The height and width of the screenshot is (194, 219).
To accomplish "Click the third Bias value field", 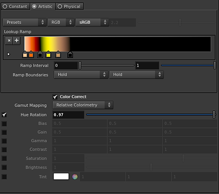I will [190, 123].
